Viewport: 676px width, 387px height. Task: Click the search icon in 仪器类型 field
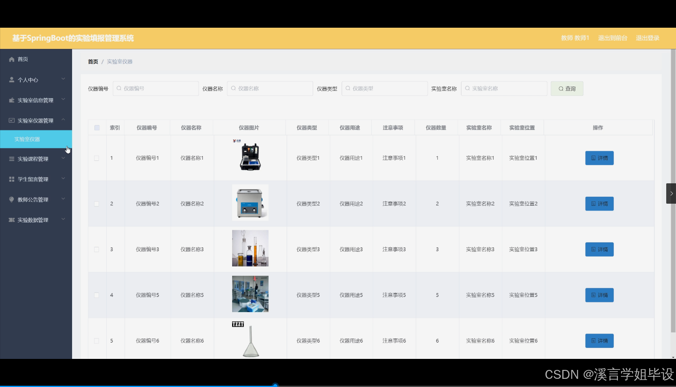tap(348, 88)
